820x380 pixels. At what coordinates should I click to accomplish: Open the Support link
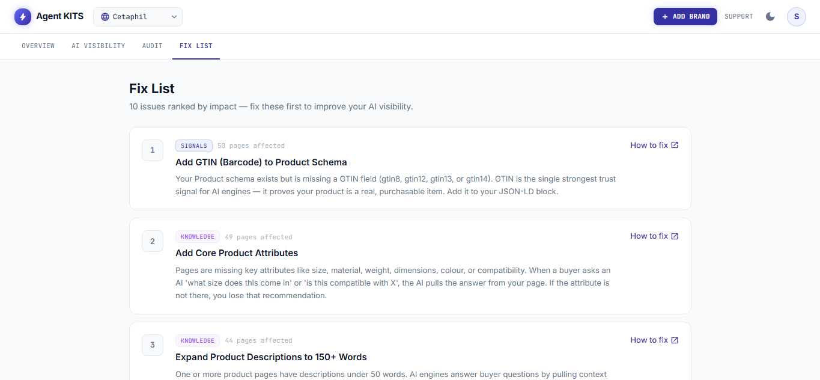point(739,17)
